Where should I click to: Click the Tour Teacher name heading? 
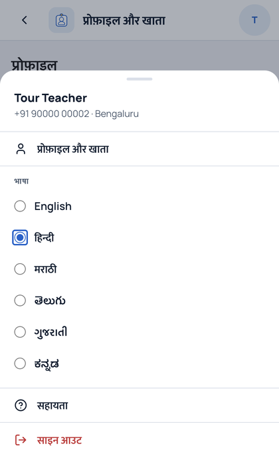point(50,98)
